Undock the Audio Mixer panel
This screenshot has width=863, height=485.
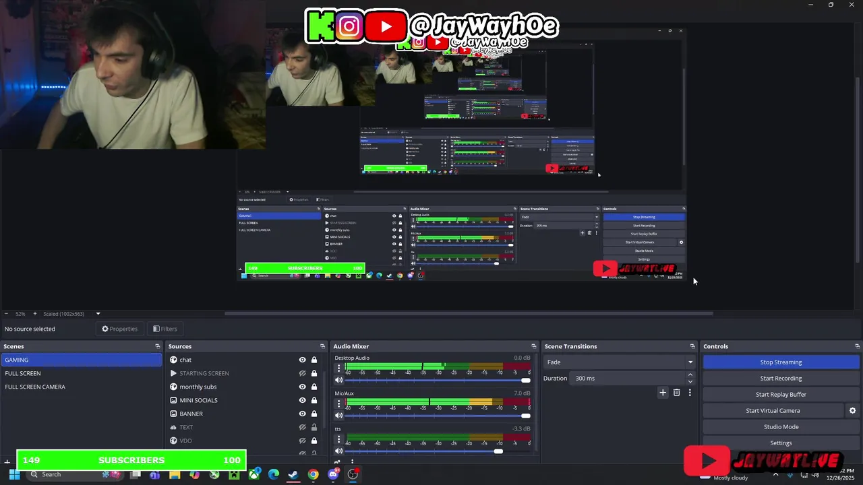pyautogui.click(x=534, y=346)
